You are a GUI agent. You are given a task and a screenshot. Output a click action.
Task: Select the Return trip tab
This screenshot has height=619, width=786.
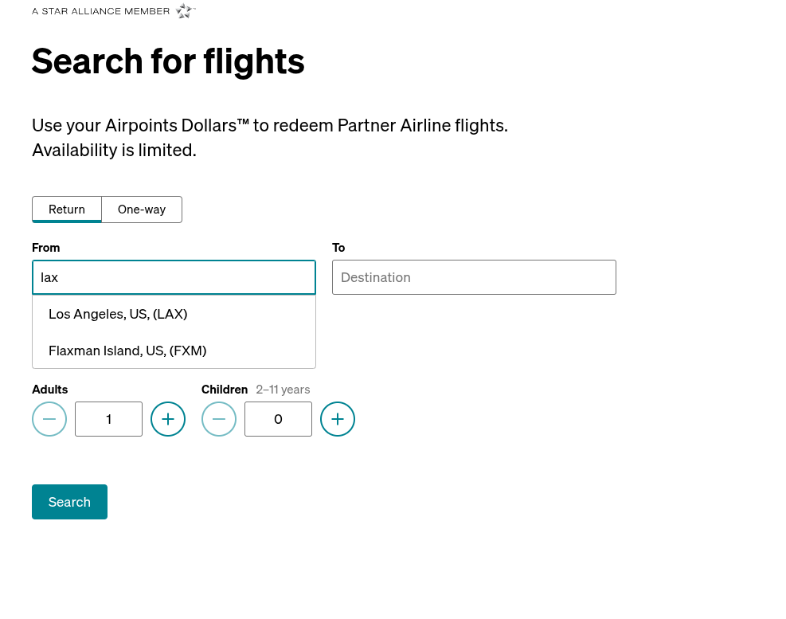click(67, 210)
